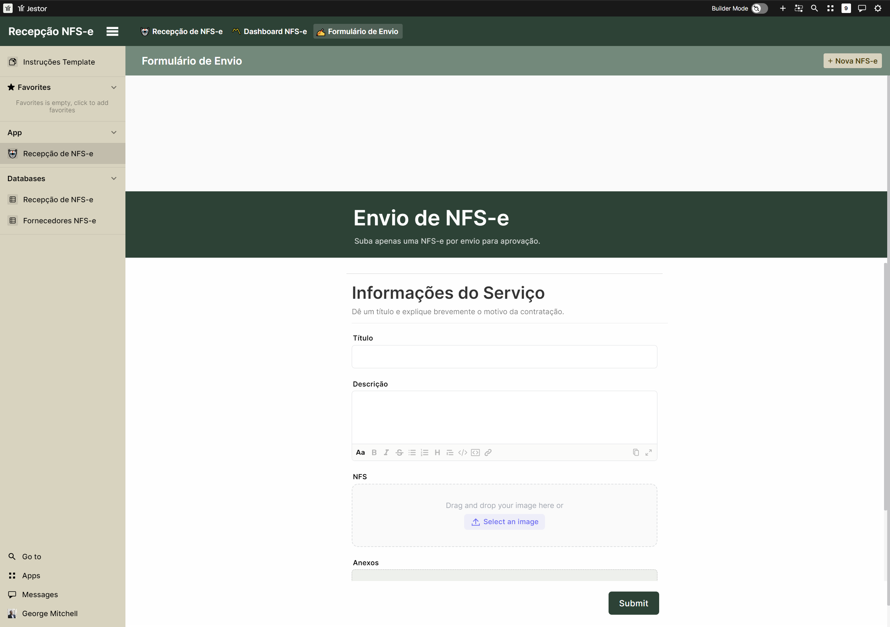Click Select an image button

(x=504, y=522)
